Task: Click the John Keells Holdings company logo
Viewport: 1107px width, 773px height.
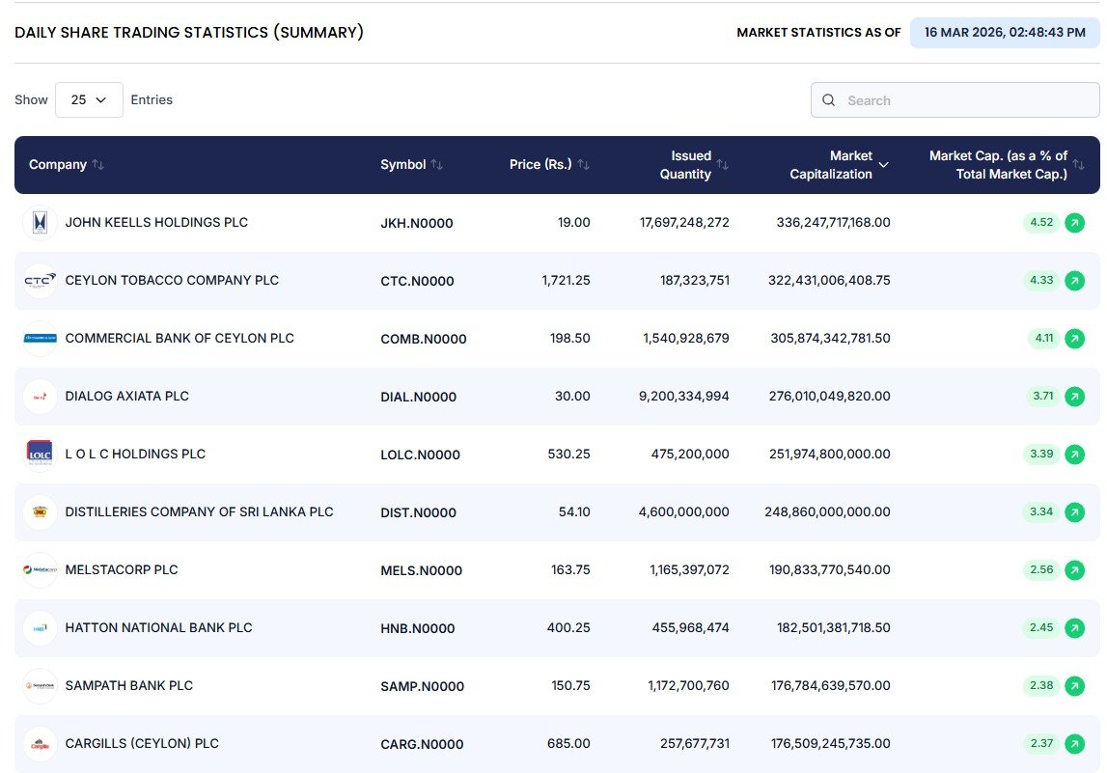Action: pos(39,222)
